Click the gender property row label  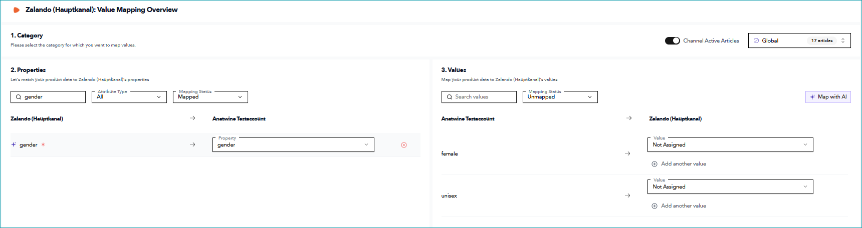[x=29, y=145]
